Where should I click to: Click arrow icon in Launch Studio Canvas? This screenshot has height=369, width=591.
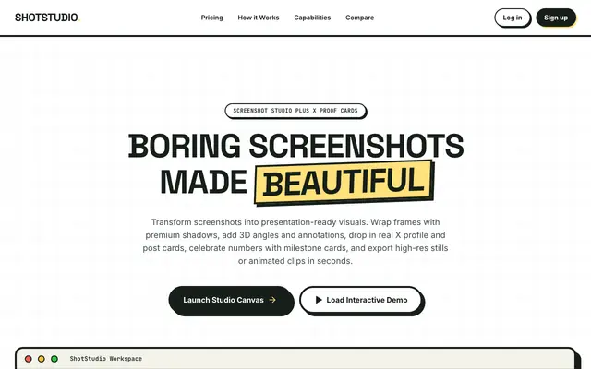[x=272, y=300]
